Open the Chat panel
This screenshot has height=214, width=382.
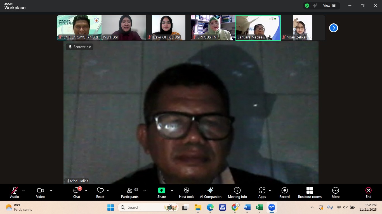[76, 192]
